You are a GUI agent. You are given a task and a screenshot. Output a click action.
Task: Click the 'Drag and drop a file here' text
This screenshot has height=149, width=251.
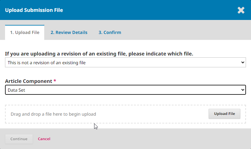click(53, 114)
